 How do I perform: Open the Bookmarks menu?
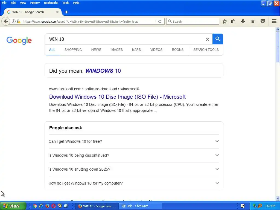[51, 3]
